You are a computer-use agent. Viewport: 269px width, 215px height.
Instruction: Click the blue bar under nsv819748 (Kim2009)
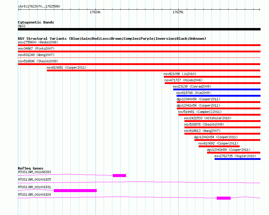[219, 96]
